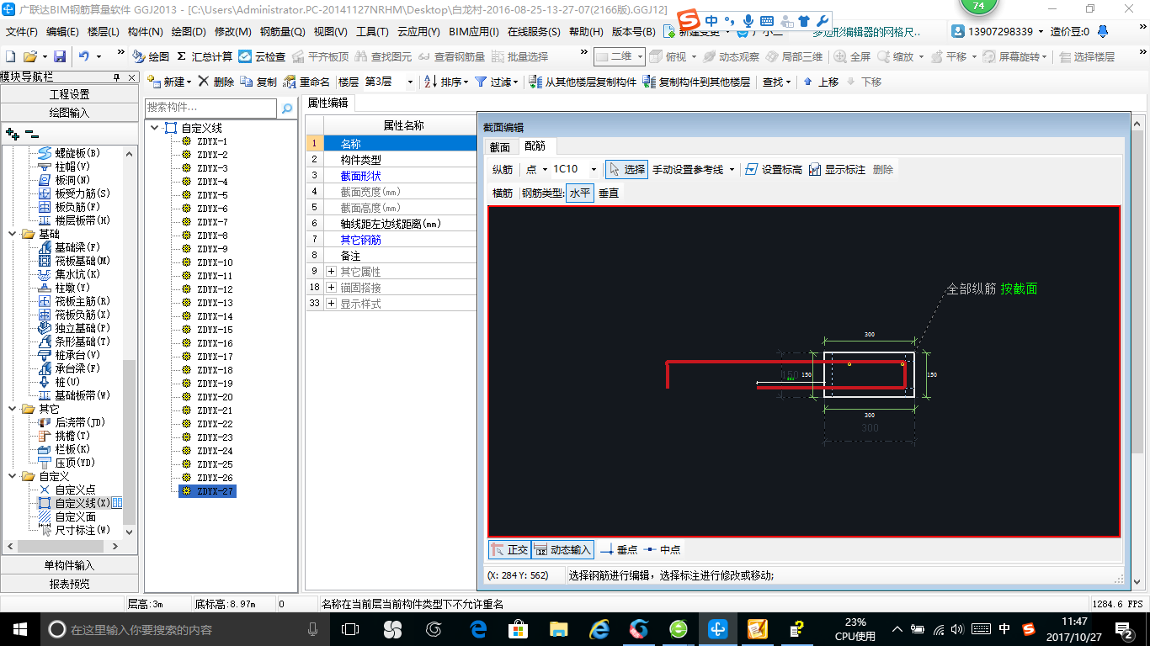
Task: Toggle 垂点 perpendicular snap
Action: 619,549
